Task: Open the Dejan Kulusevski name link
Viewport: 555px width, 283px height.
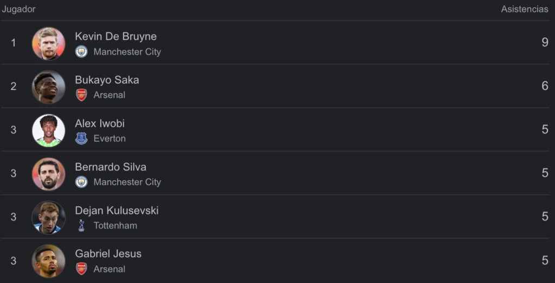Action: click(117, 210)
